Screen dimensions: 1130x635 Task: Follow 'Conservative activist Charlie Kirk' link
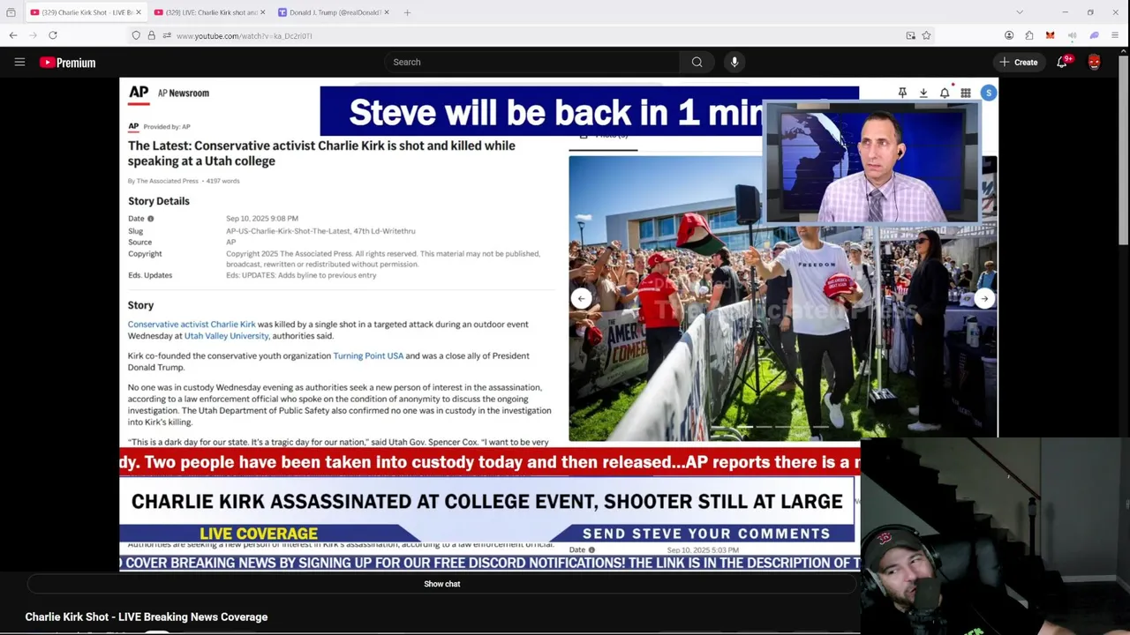coord(192,325)
